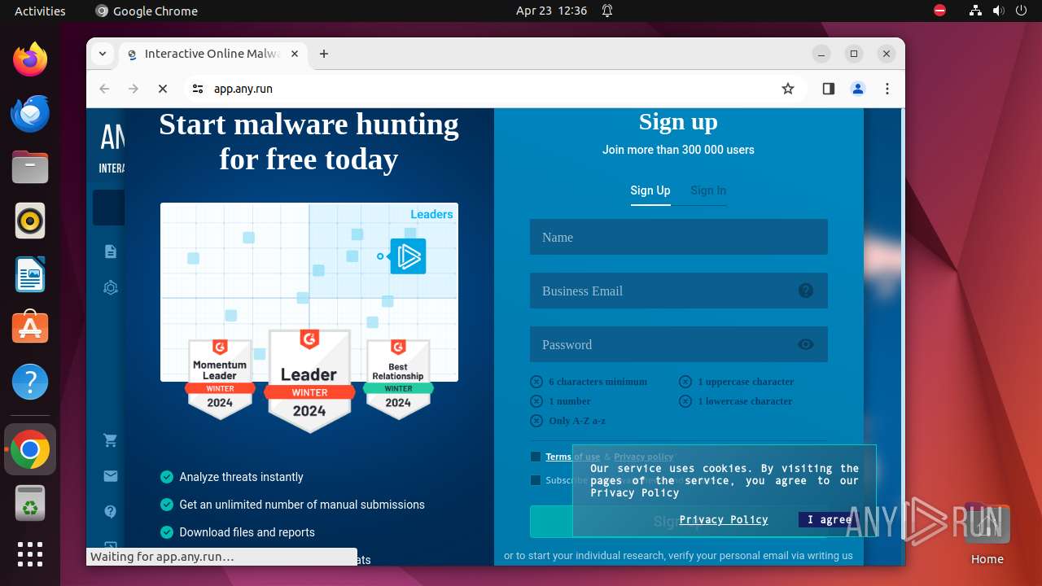Switch to the Sign In tab
The image size is (1042, 586).
tap(708, 190)
